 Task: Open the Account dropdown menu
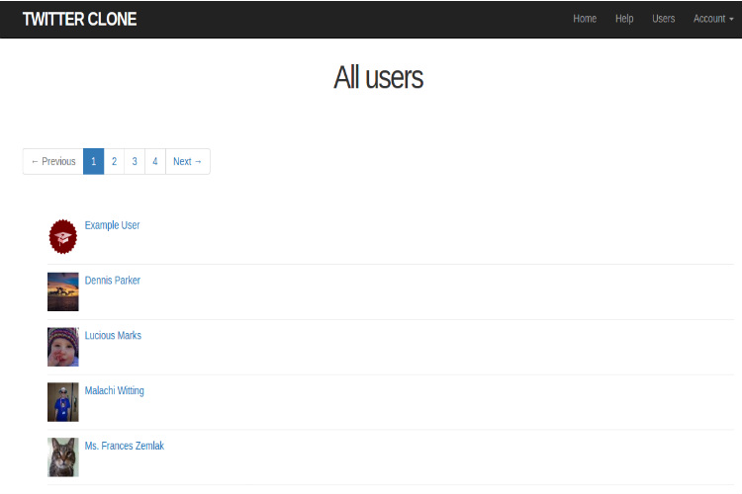pos(712,19)
